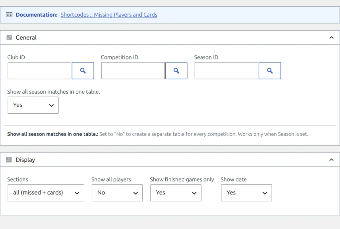Click the help text about setting "No"
340x229 pixels.
click(x=204, y=134)
